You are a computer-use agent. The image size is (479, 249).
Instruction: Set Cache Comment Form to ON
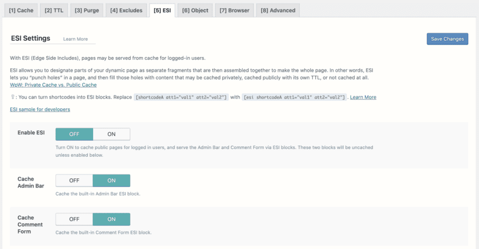[111, 220]
